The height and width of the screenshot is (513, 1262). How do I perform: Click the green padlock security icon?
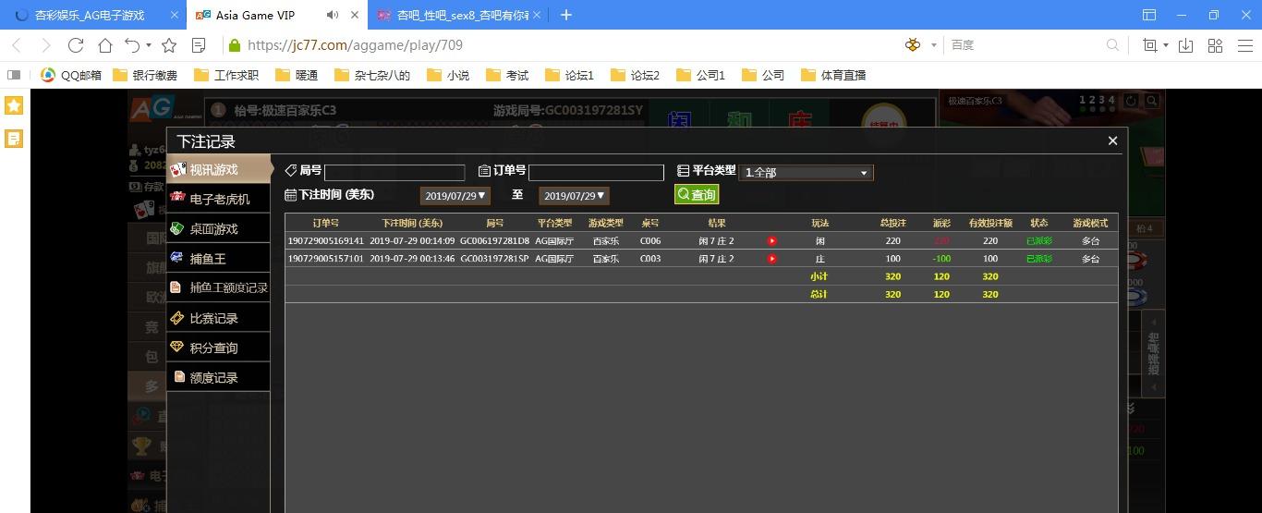click(235, 45)
